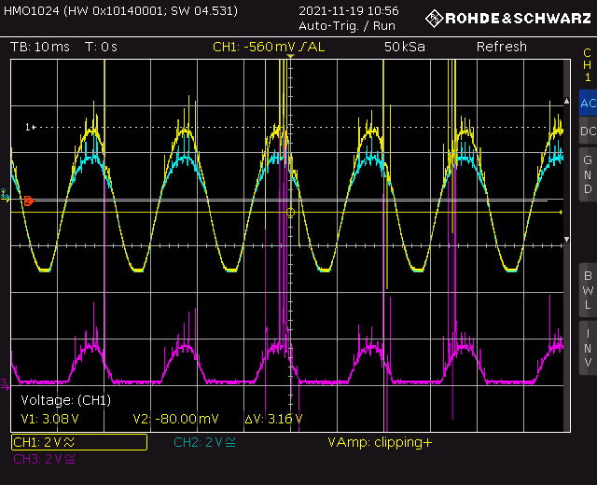The image size is (597, 485).
Task: Click the VAmp: clipping+ measurement readout
Action: coord(380,442)
